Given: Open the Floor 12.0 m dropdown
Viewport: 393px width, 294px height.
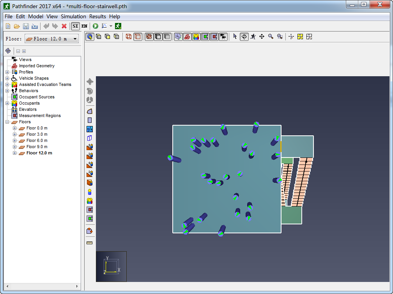Looking at the screenshot, I should (51, 39).
